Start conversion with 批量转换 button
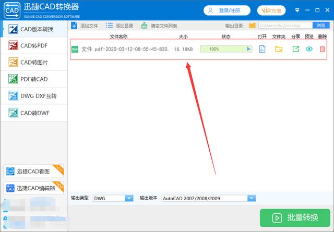The image size is (334, 232). [295, 218]
